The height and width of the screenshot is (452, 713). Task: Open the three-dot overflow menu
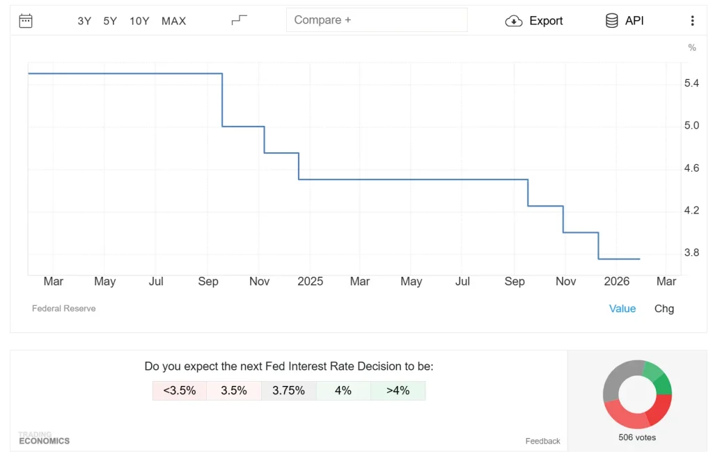click(x=693, y=21)
